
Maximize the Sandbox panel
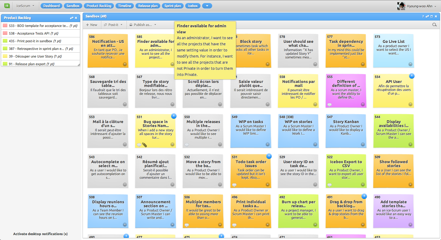coord(431,16)
